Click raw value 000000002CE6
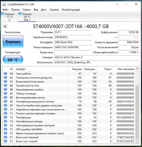142x147 pixels. click(125, 74)
